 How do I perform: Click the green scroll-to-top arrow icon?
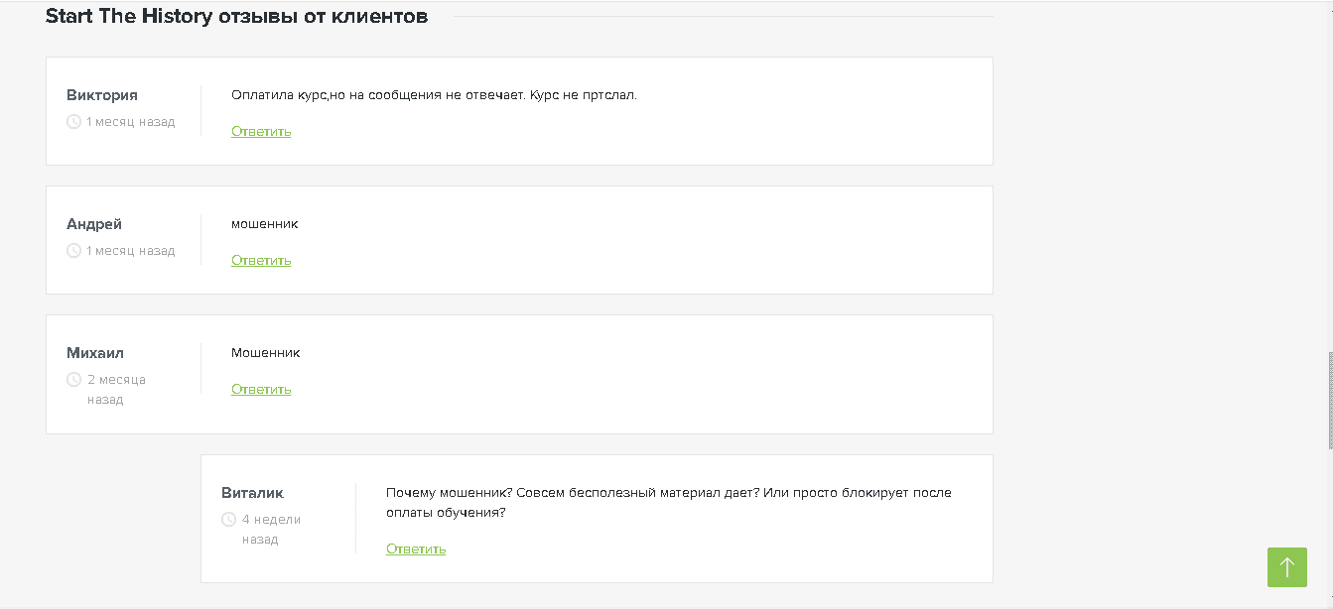coord(1287,567)
